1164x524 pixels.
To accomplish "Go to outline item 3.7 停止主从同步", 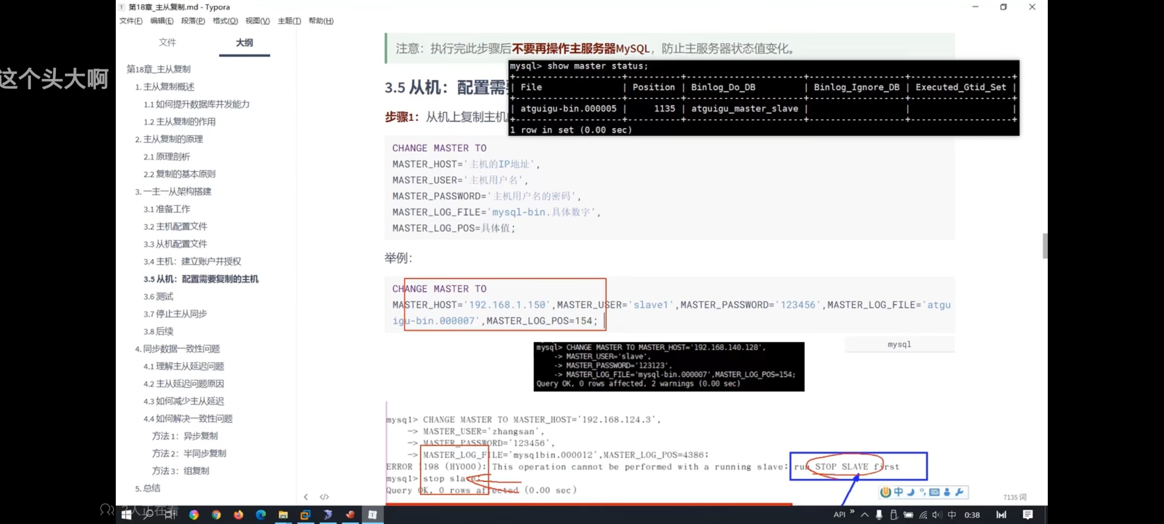I will tap(175, 314).
